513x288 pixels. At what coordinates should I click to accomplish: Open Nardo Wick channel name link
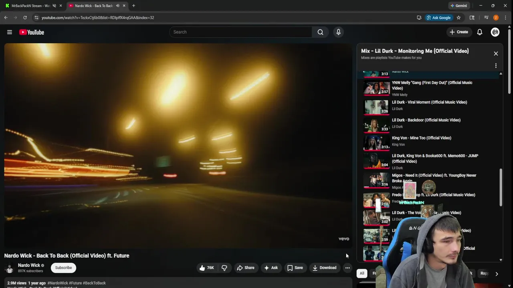tap(29, 265)
